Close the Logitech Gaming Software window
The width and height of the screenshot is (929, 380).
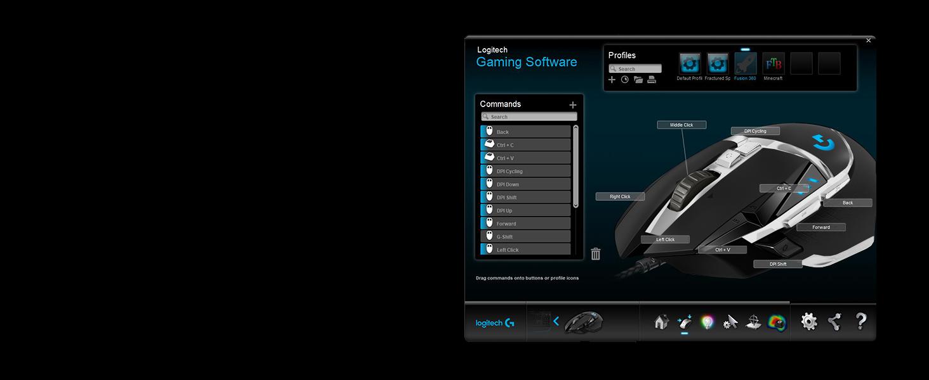[x=869, y=41]
